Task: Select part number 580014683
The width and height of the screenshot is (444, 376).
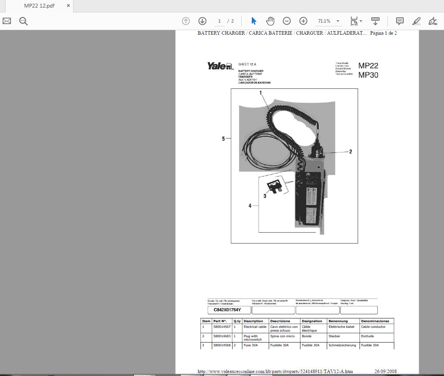Action: [x=222, y=336]
